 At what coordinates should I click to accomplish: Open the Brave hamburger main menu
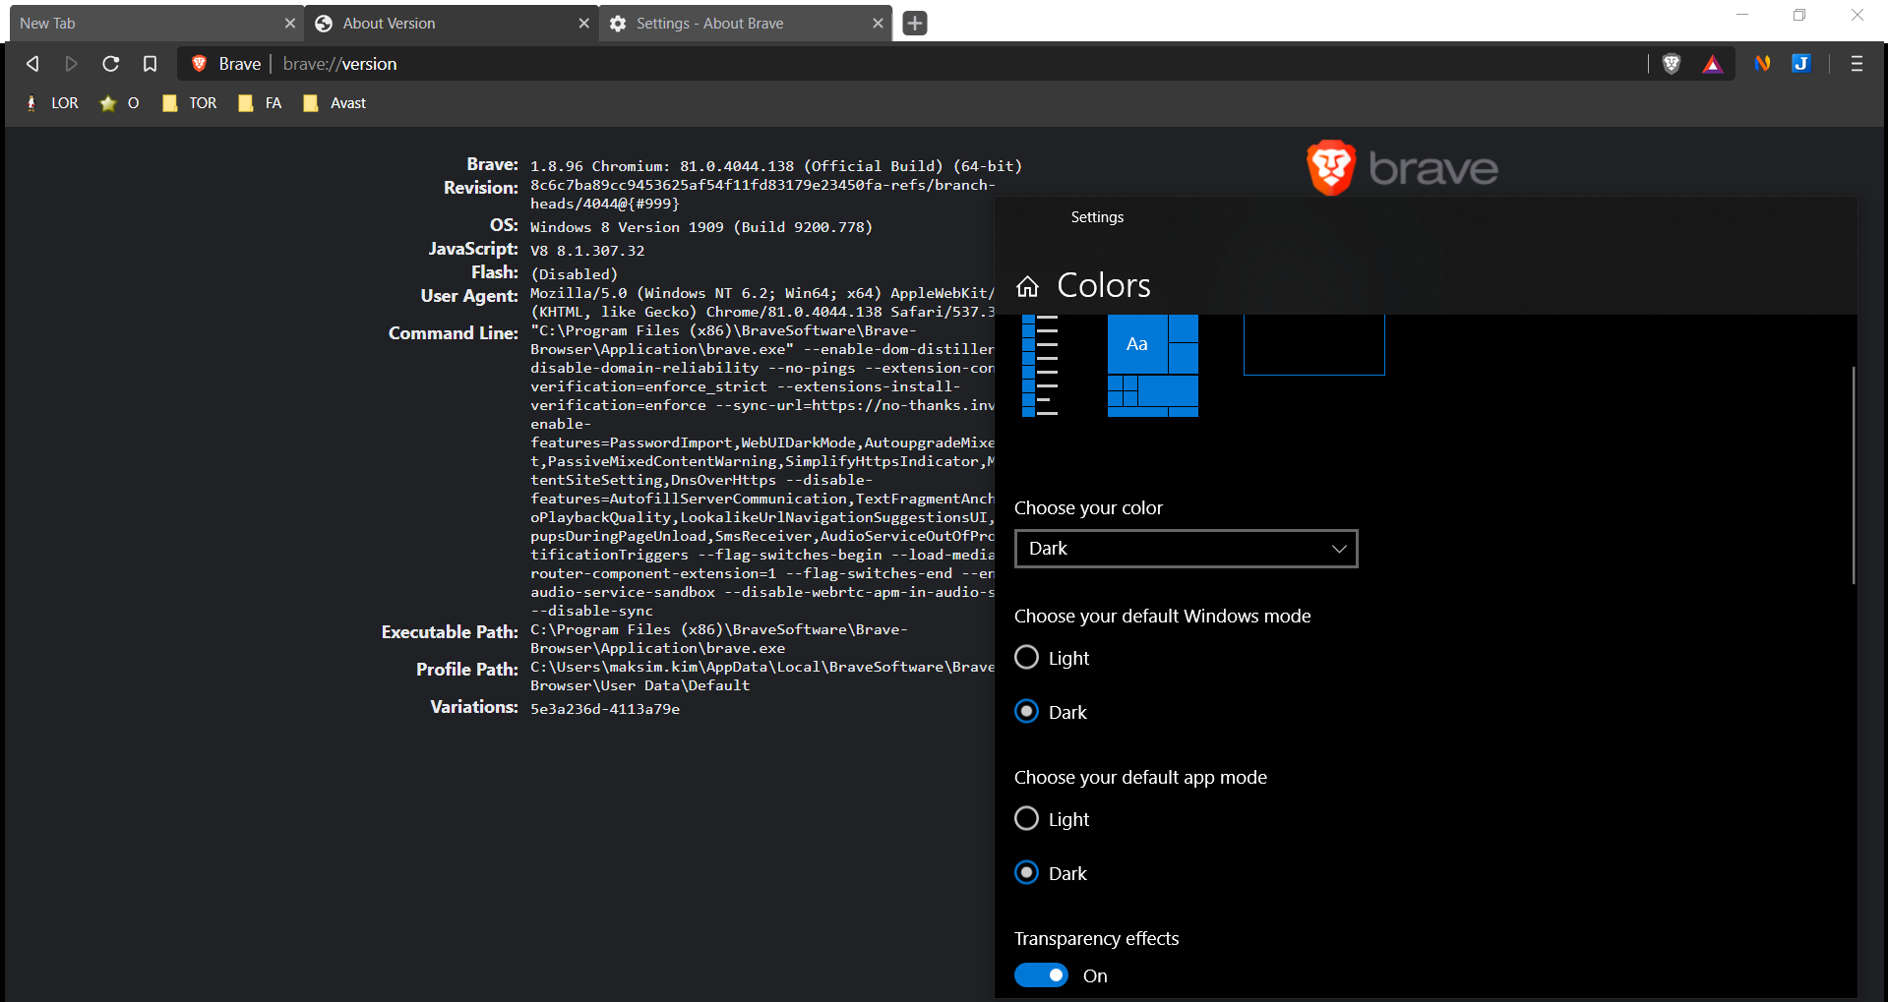pos(1857,64)
